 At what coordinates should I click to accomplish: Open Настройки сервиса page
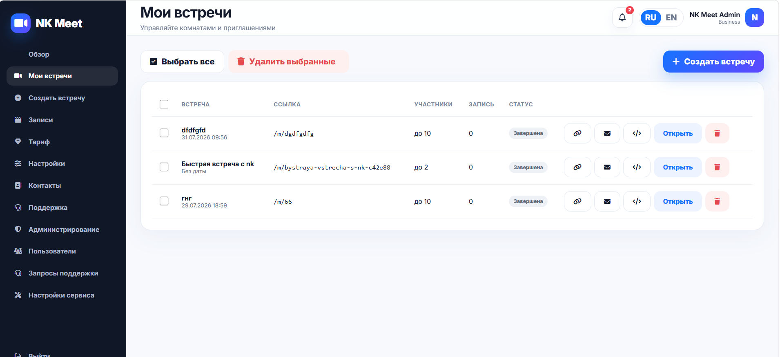click(62, 295)
